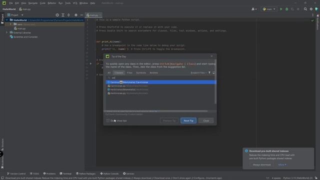The height and width of the screenshot is (180, 320).
Task: Click the Tip dialog vertical scrollbar
Action: tap(215, 81)
